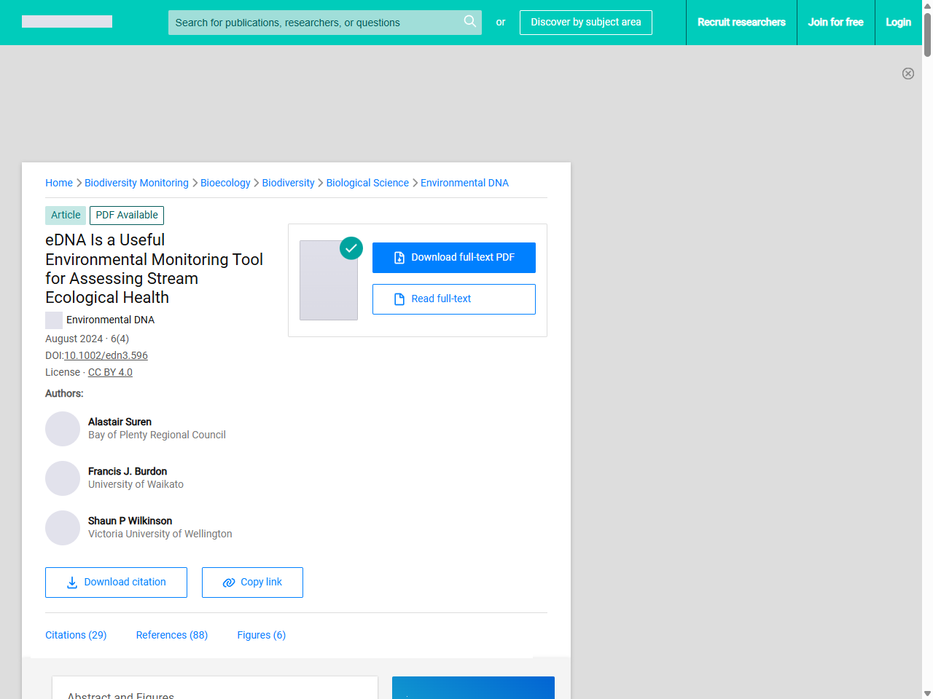Click the scrollbar up arrow
The width and height of the screenshot is (933, 699).
coord(927,5)
